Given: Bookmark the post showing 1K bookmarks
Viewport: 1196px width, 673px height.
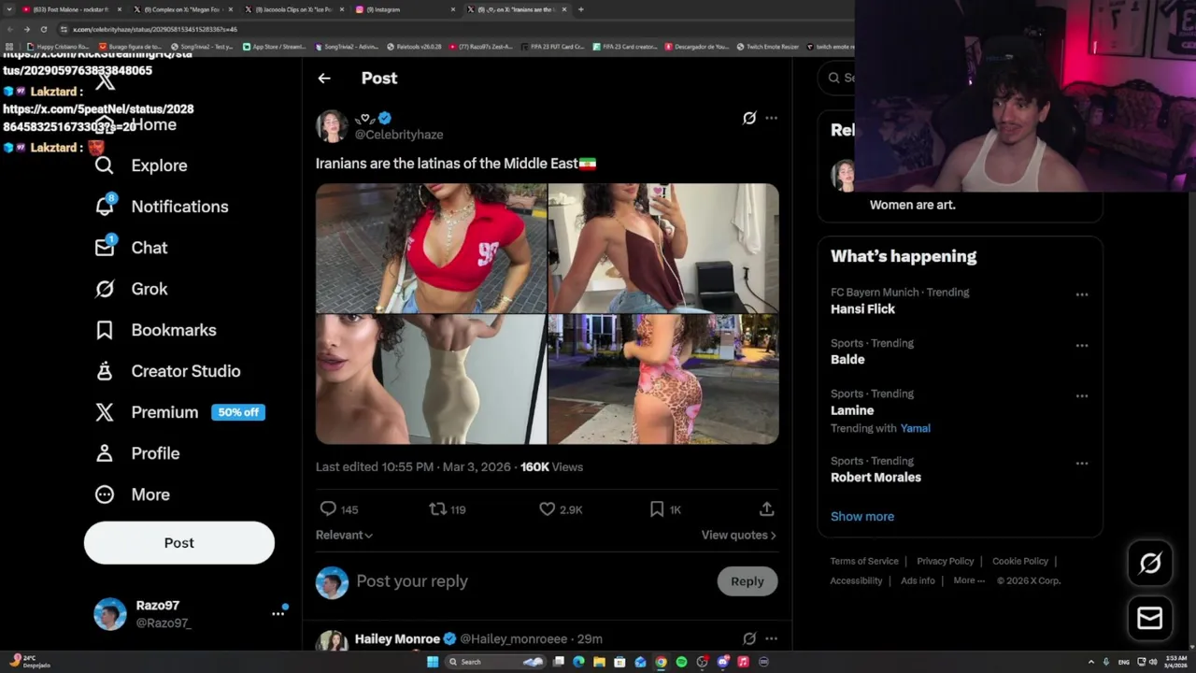Looking at the screenshot, I should (x=657, y=508).
